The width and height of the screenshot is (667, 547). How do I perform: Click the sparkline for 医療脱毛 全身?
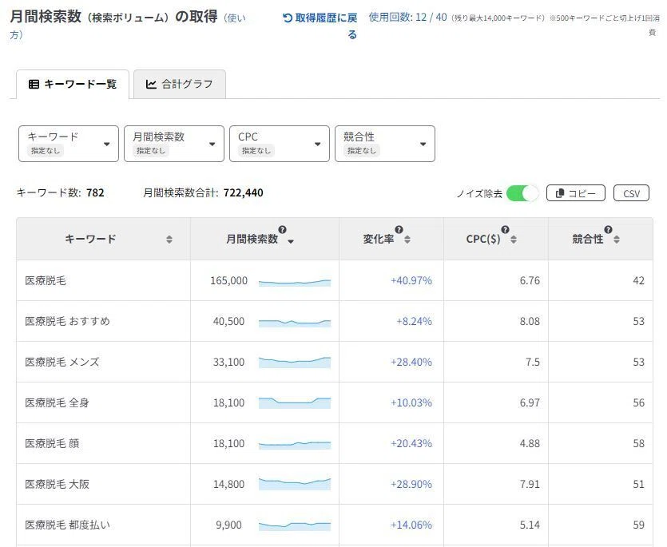(x=295, y=402)
